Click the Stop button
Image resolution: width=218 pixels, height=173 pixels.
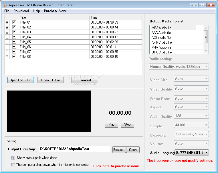pyautogui.click(x=127, y=124)
